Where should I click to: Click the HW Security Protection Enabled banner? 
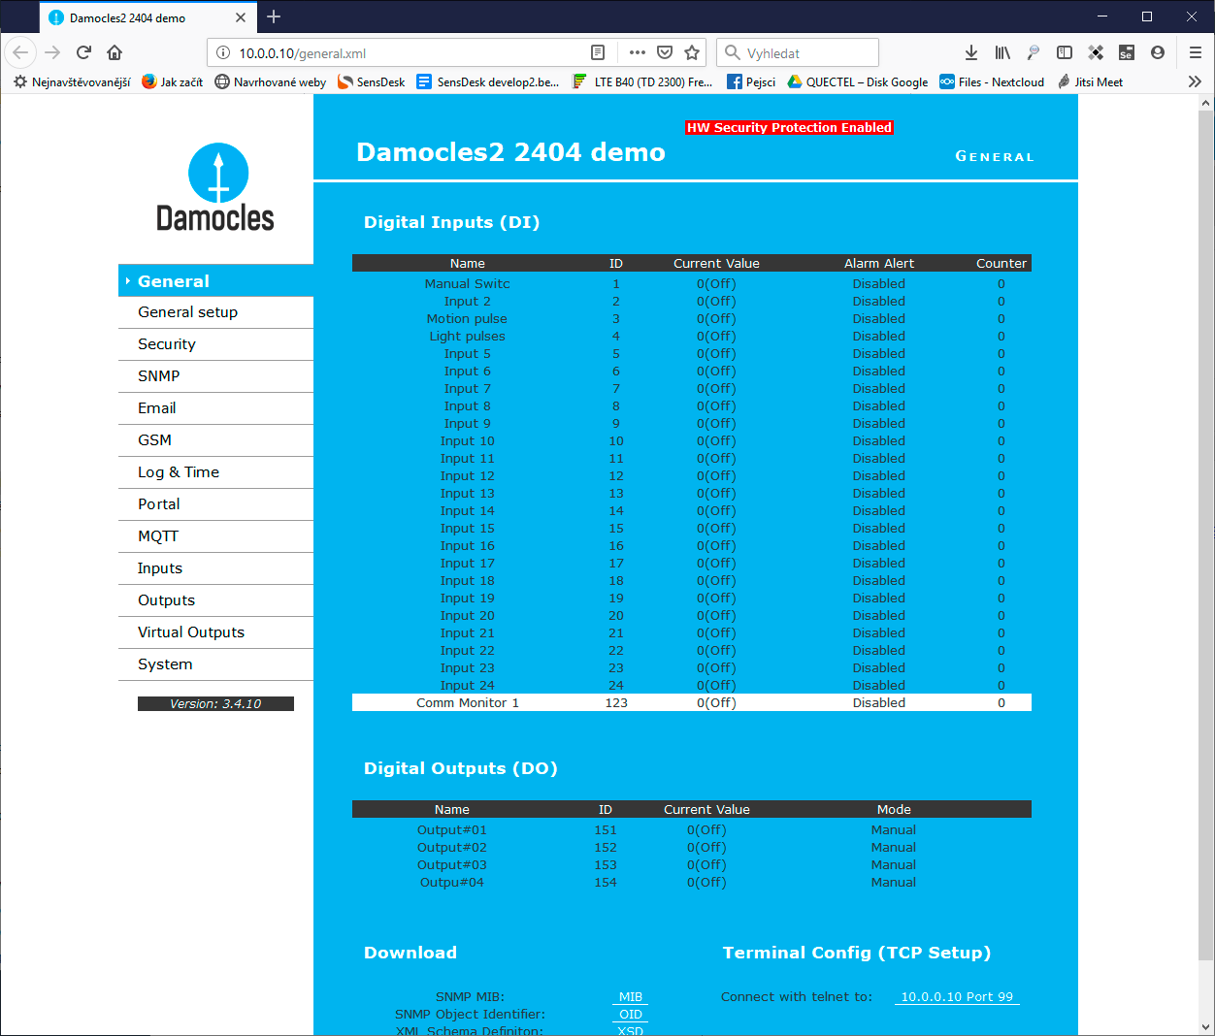pyautogui.click(x=789, y=127)
